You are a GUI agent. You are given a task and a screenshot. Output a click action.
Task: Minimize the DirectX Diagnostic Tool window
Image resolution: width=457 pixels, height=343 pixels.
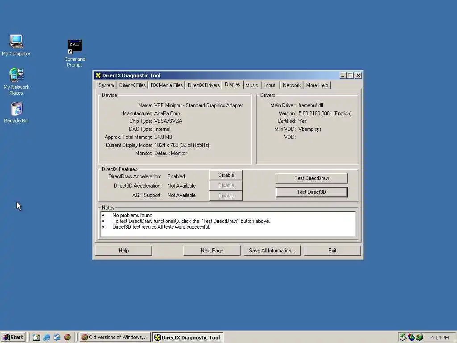point(343,75)
